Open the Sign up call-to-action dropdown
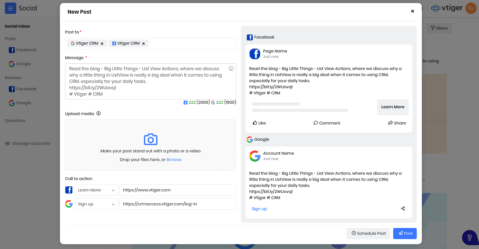479x249 pixels. [96, 204]
